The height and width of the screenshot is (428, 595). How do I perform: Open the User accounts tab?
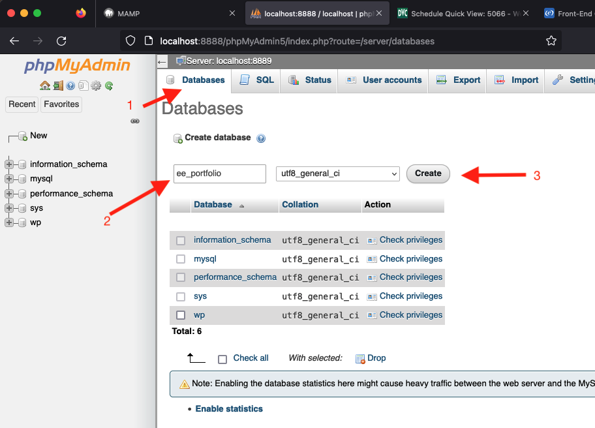pos(384,80)
